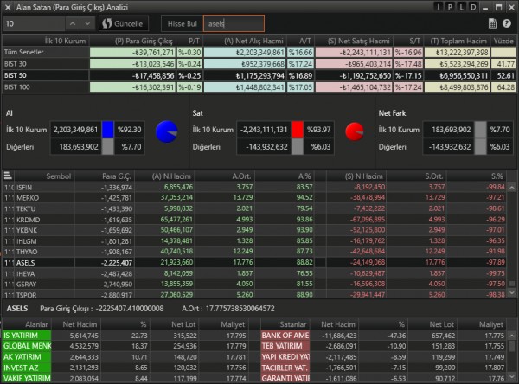Image resolution: width=519 pixels, height=384 pixels.
Task: Click the blue Al color swatch
Action: [x=108, y=130]
